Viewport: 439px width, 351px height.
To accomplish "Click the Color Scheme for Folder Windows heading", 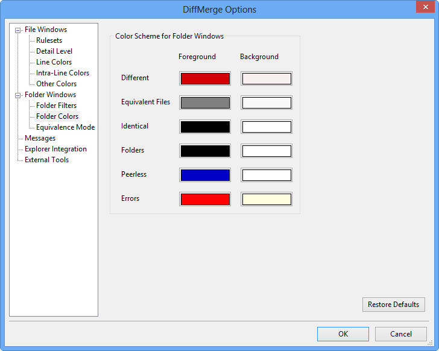I will (x=169, y=36).
